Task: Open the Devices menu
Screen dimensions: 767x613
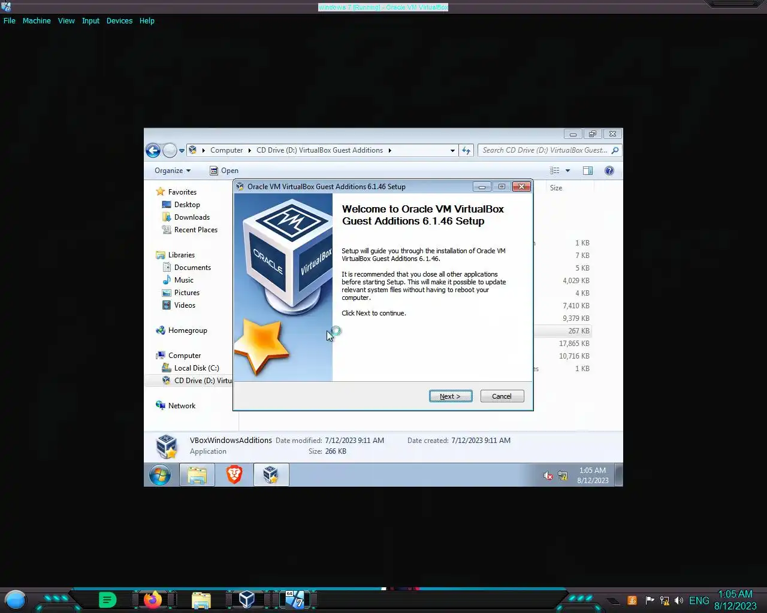Action: point(119,20)
